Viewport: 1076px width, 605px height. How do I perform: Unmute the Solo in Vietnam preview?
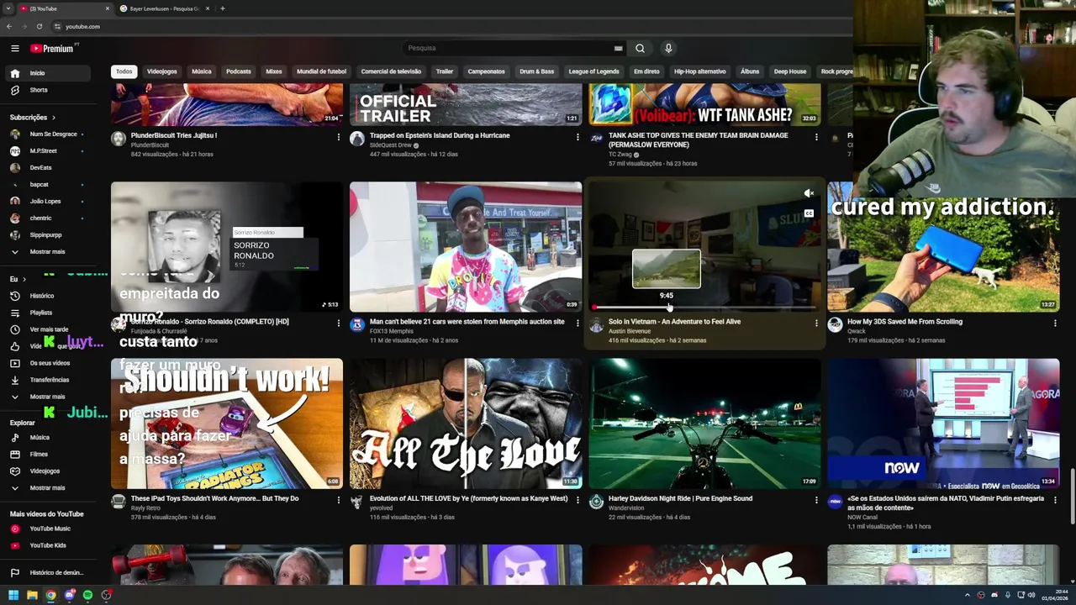[809, 193]
